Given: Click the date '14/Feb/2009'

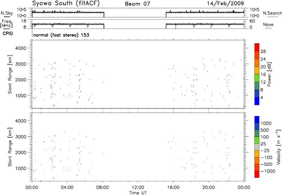Looking at the screenshot, I should tap(226, 3).
